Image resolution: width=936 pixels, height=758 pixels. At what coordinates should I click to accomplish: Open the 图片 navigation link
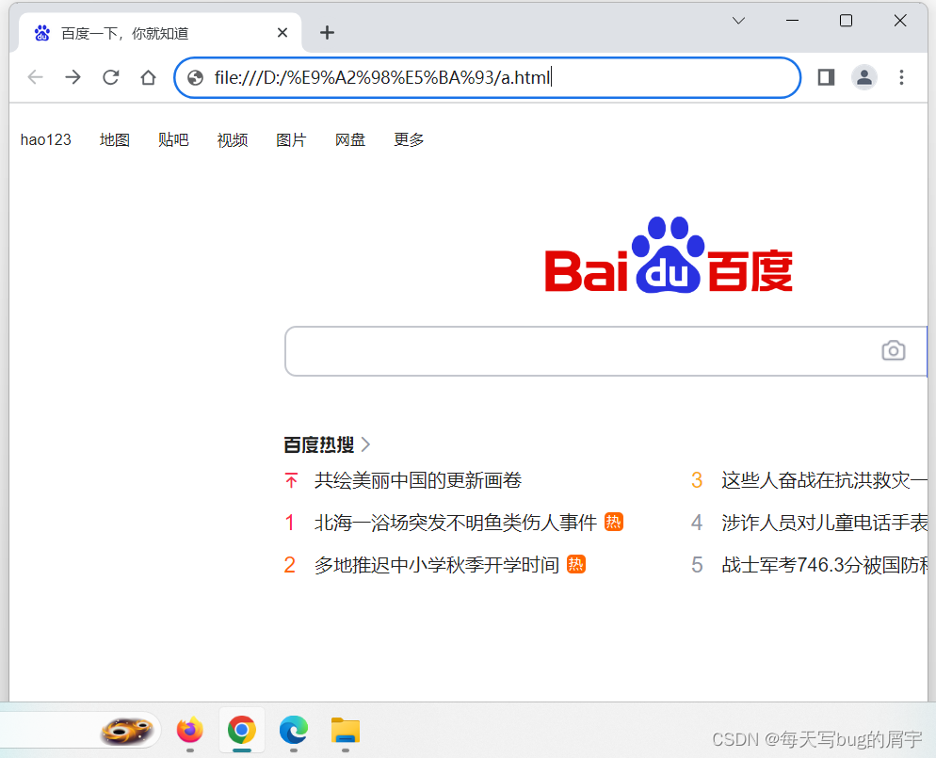pos(291,139)
